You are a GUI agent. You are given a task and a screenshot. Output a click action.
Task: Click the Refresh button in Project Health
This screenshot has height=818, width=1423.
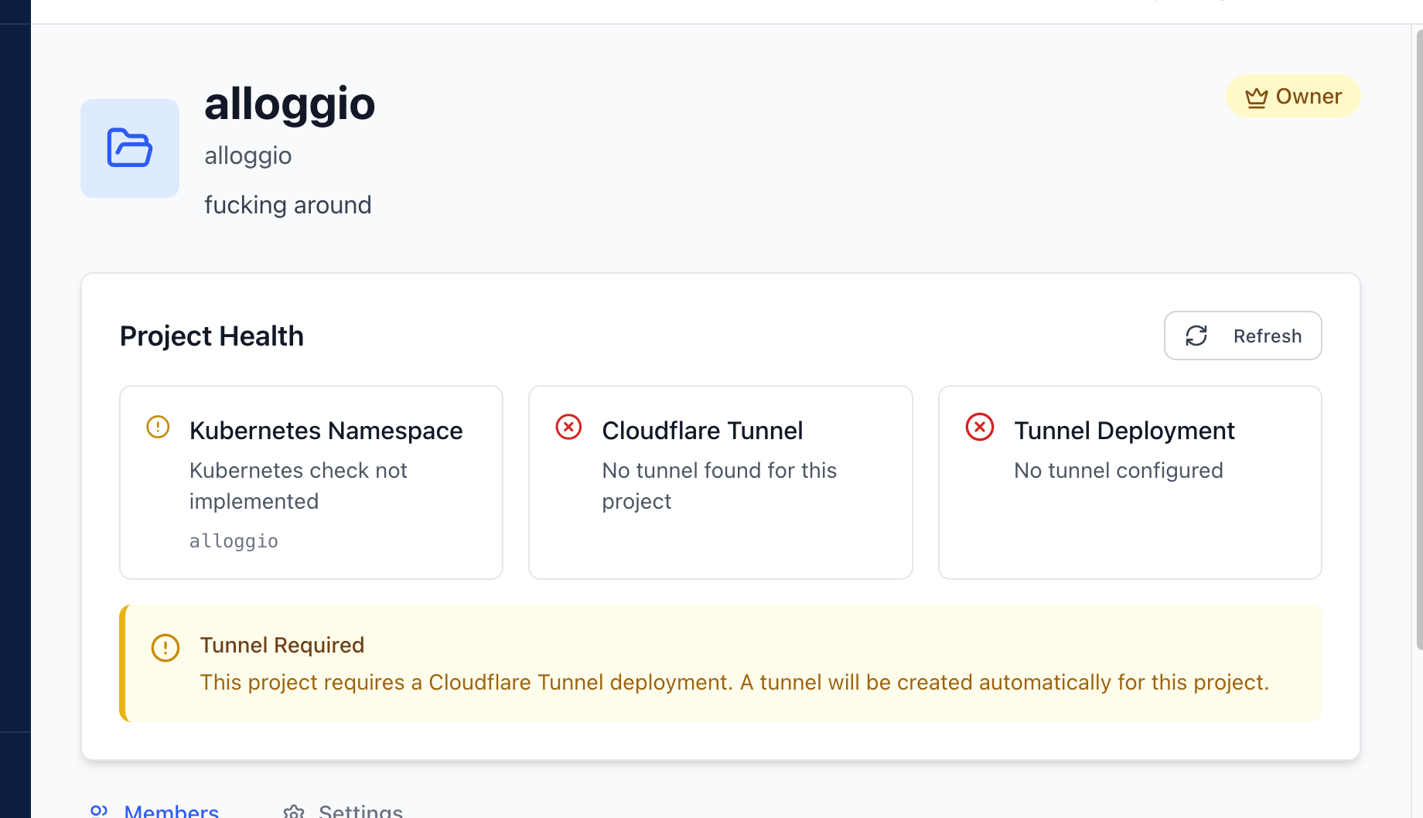tap(1243, 336)
